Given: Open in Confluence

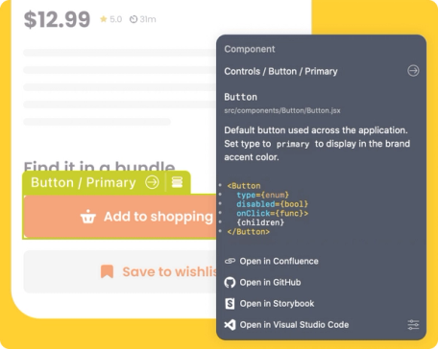Looking at the screenshot, I should [279, 261].
